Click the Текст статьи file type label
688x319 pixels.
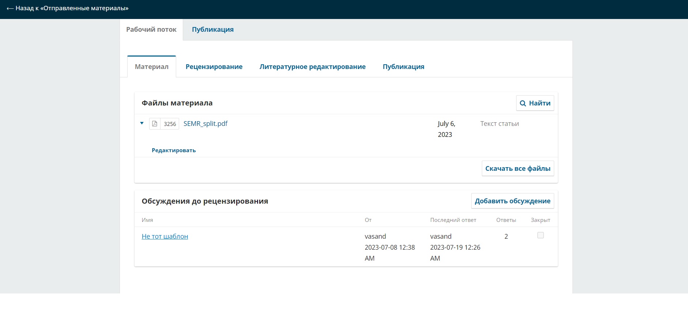[x=499, y=124]
